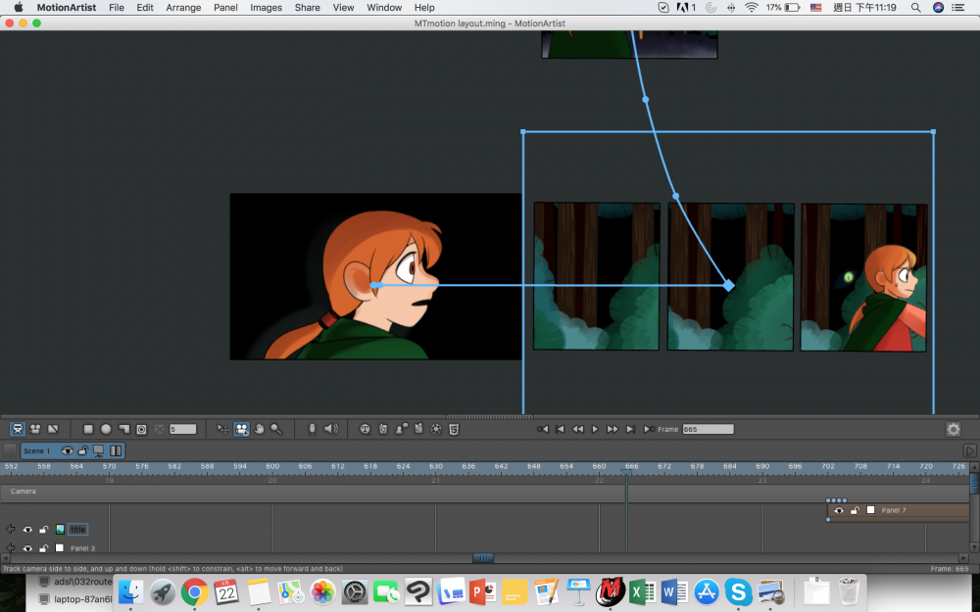Click the microphone record audio icon
The width and height of the screenshot is (980, 612).
[312, 429]
